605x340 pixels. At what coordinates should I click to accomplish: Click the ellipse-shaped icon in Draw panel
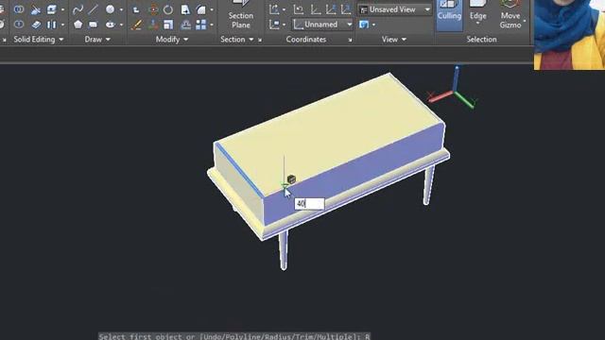(x=110, y=25)
